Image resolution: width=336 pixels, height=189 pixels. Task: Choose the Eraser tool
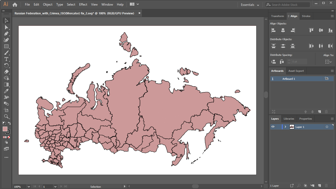coord(6,72)
